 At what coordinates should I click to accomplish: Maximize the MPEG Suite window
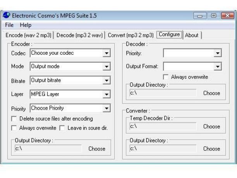coord(213,16)
